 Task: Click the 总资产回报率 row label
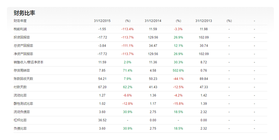click(23, 46)
